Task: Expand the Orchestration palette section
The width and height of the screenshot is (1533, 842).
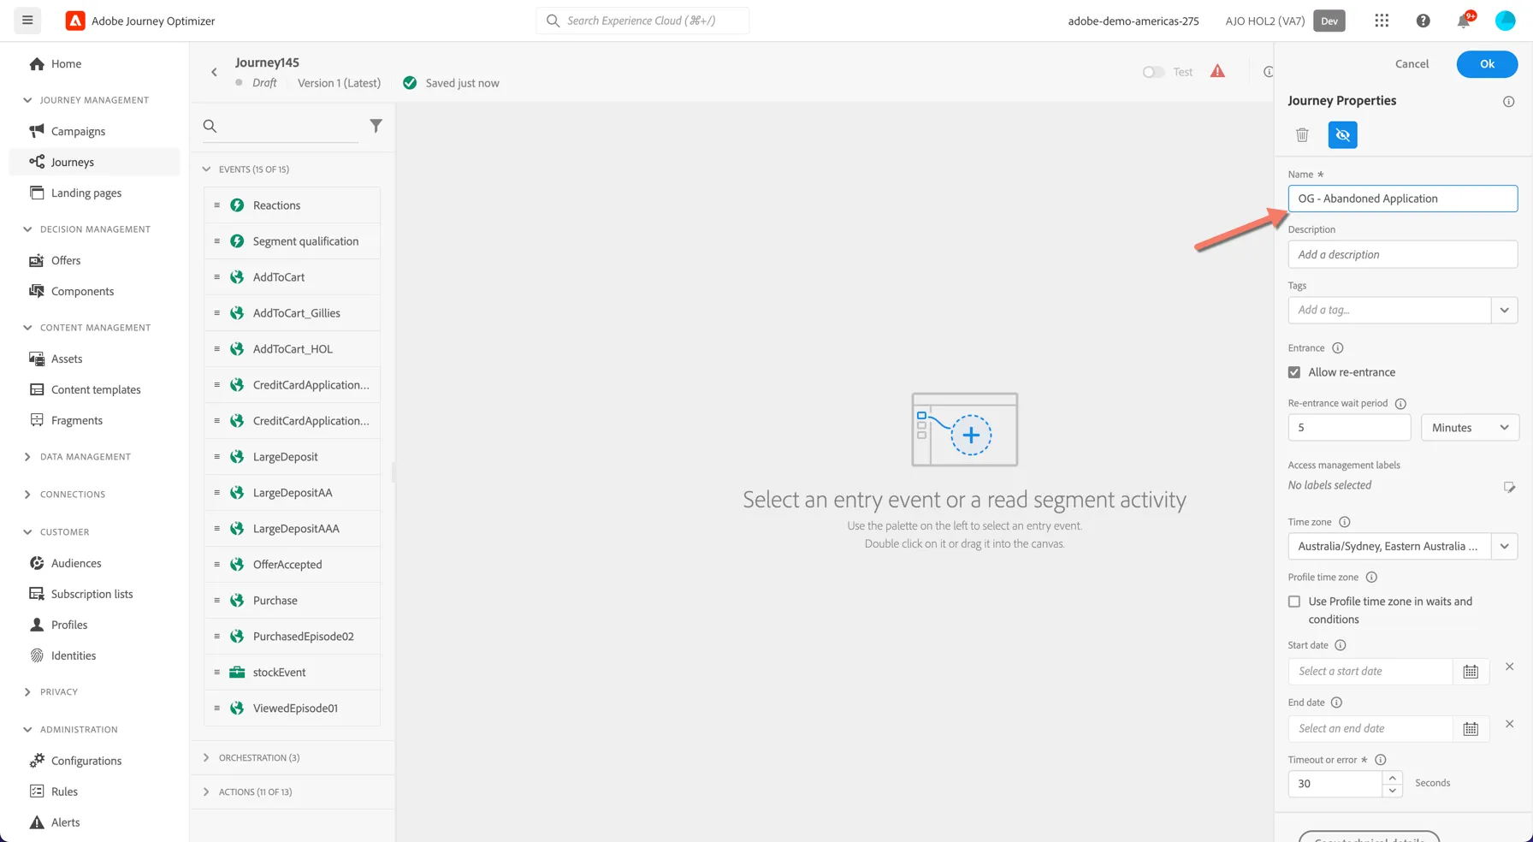Action: coord(206,757)
